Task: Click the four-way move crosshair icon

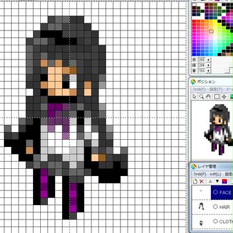Action: point(224,96)
